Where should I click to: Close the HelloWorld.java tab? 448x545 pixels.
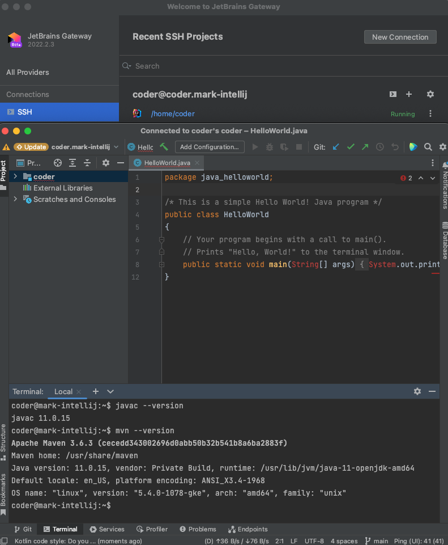coord(197,163)
